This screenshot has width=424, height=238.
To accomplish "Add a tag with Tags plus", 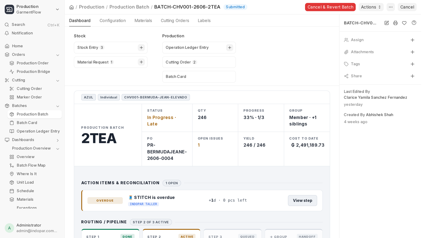I will tap(413, 64).
